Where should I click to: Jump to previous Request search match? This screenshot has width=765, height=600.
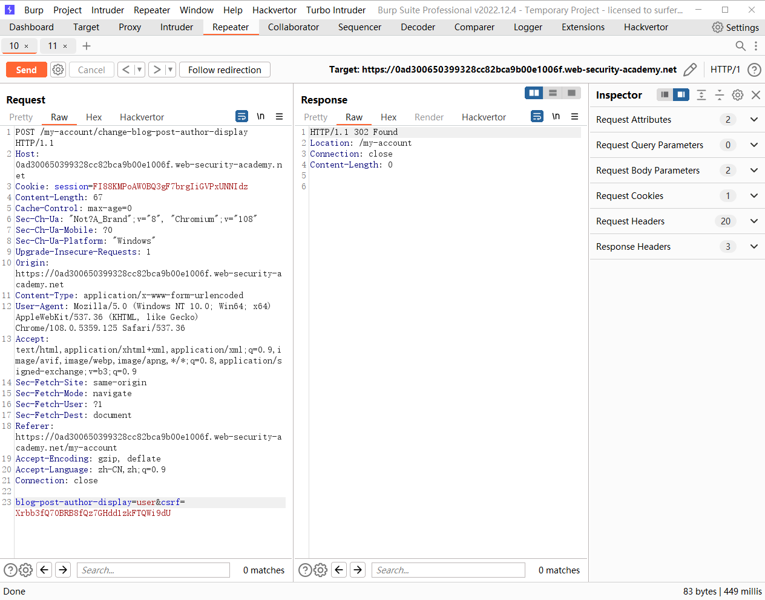click(x=44, y=570)
